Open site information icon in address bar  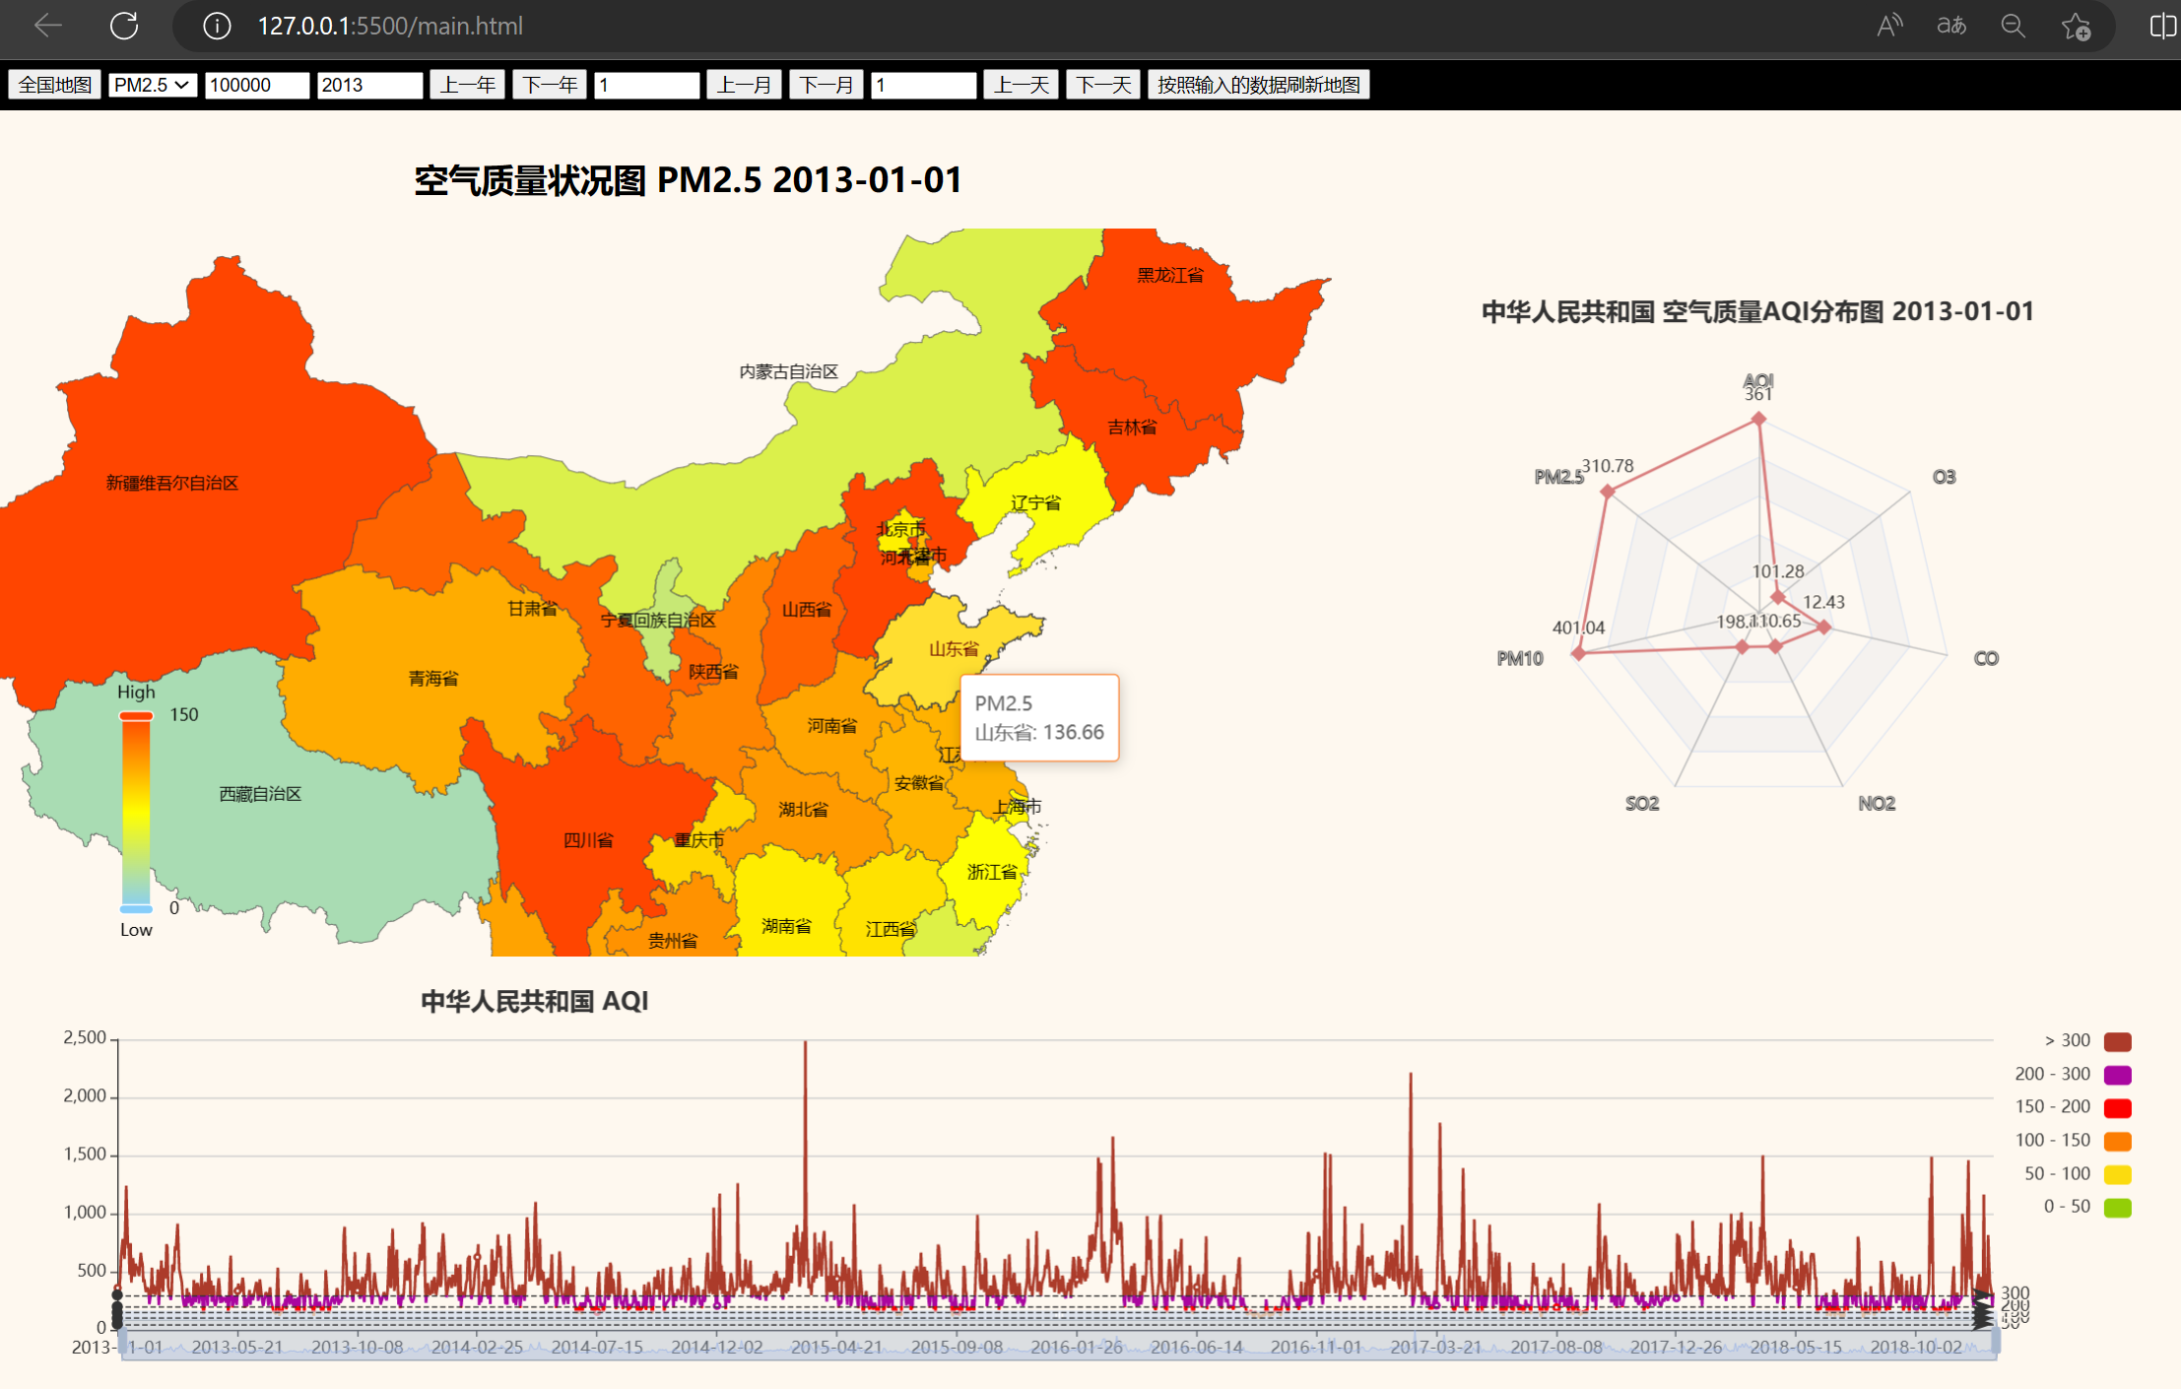coord(217,26)
